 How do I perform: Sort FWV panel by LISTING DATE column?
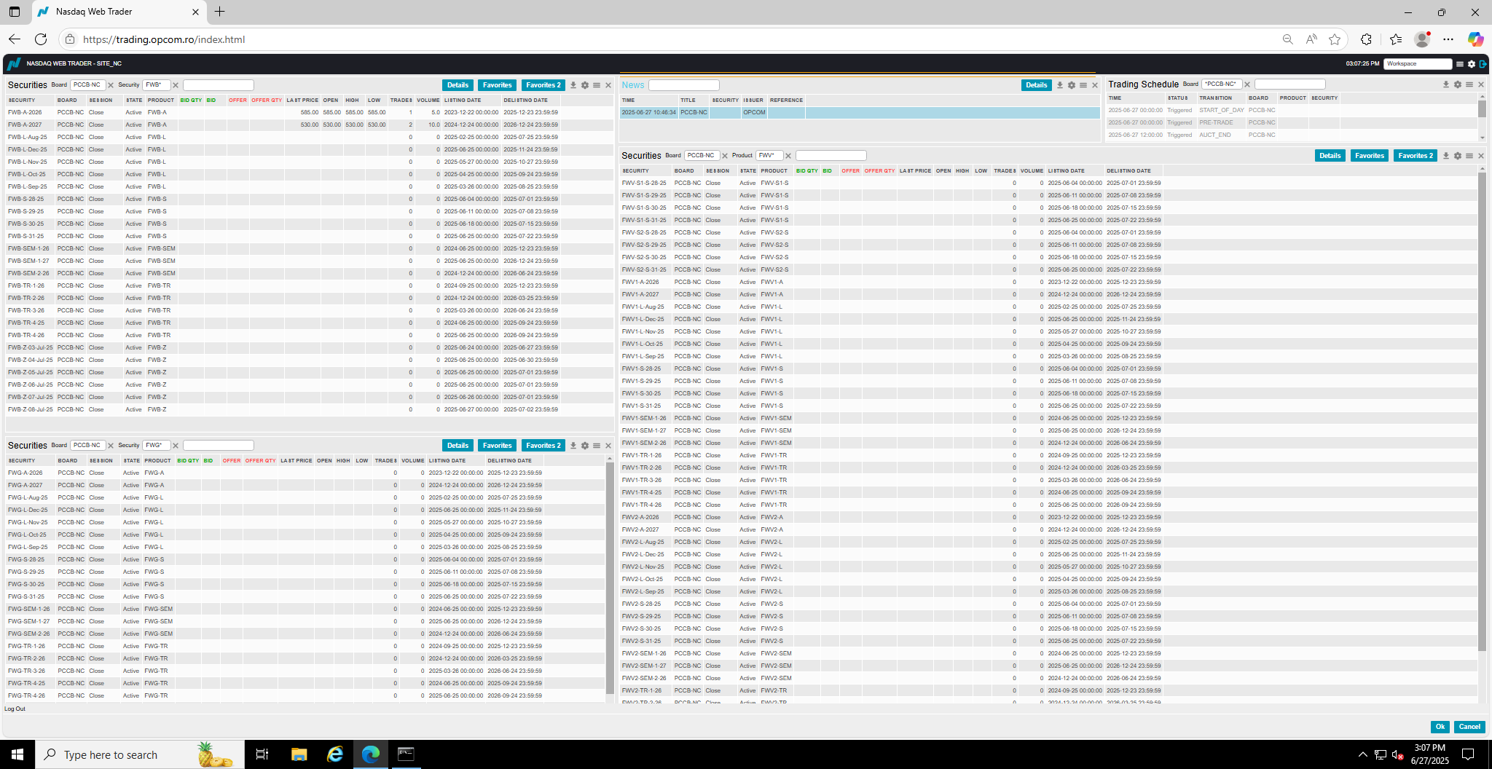coord(1067,171)
